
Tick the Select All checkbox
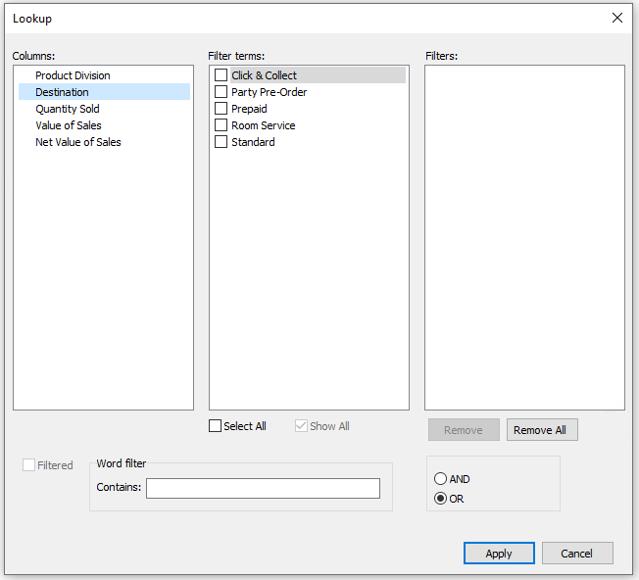[x=216, y=426]
